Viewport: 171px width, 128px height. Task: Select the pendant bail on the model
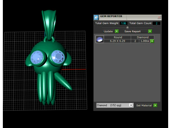point(49,24)
